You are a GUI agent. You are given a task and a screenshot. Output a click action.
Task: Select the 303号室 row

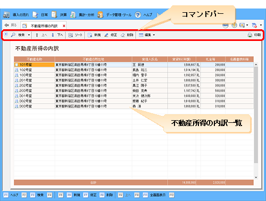[134, 106]
